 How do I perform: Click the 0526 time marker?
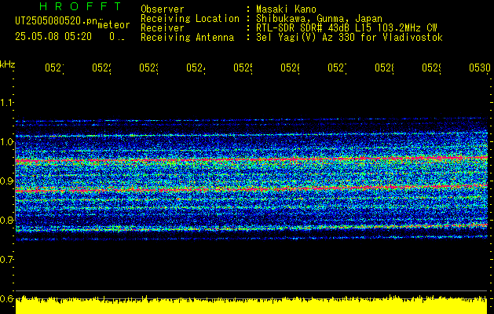click(x=290, y=68)
